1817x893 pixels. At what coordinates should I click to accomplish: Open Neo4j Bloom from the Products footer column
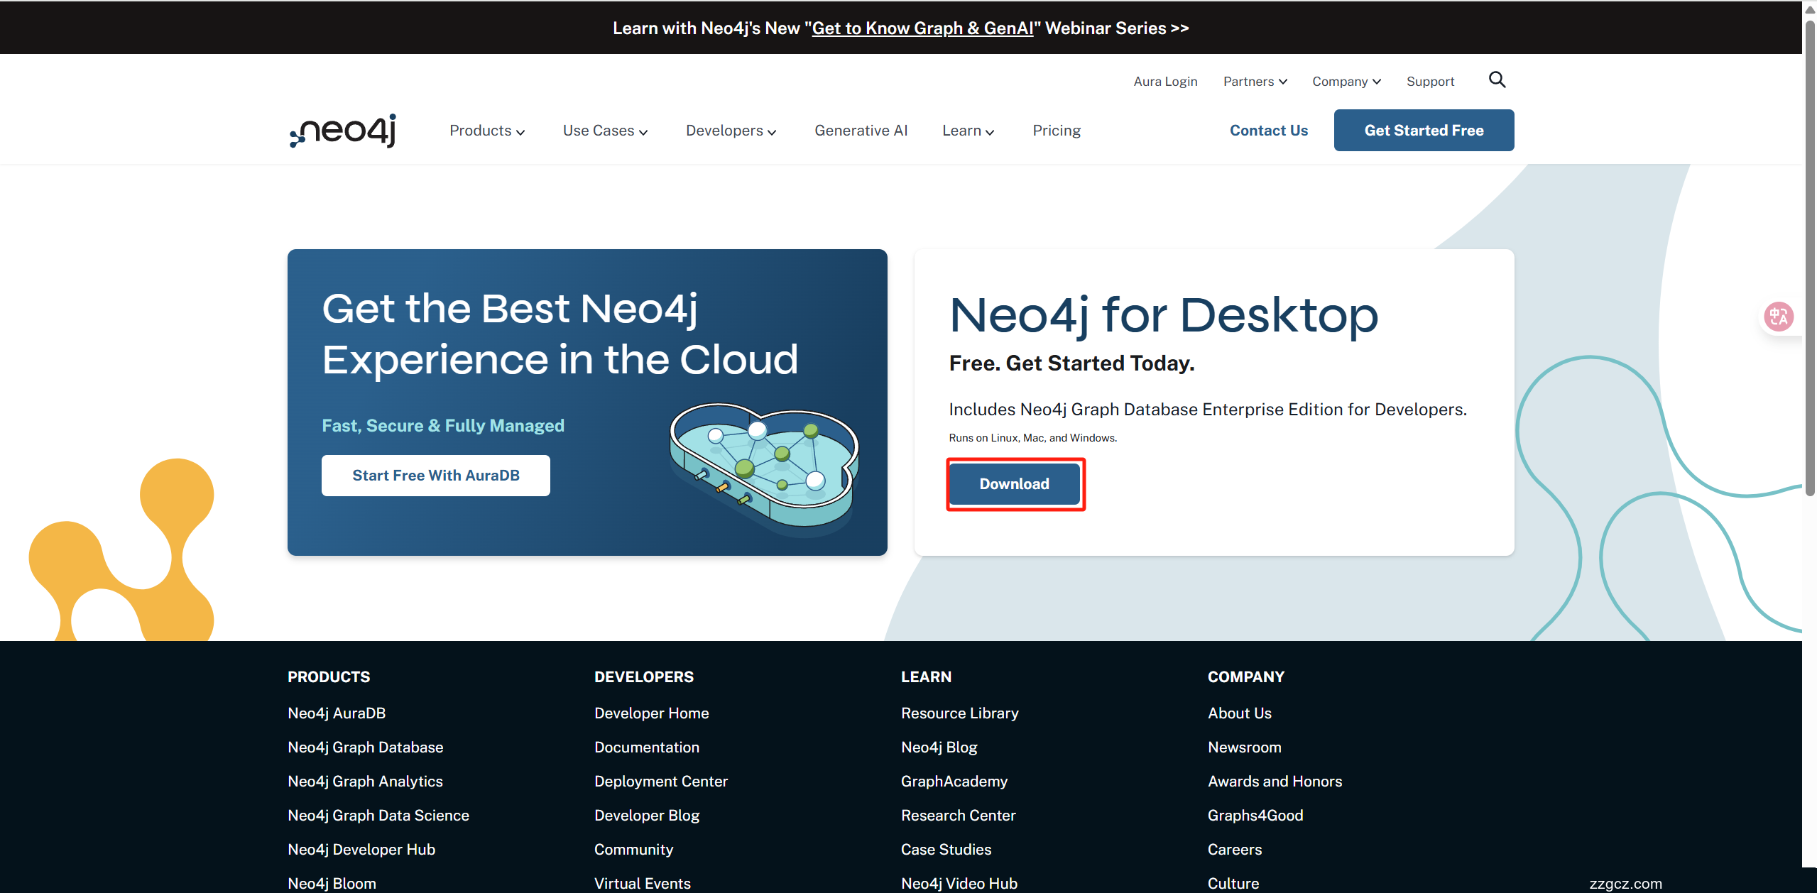click(x=331, y=882)
